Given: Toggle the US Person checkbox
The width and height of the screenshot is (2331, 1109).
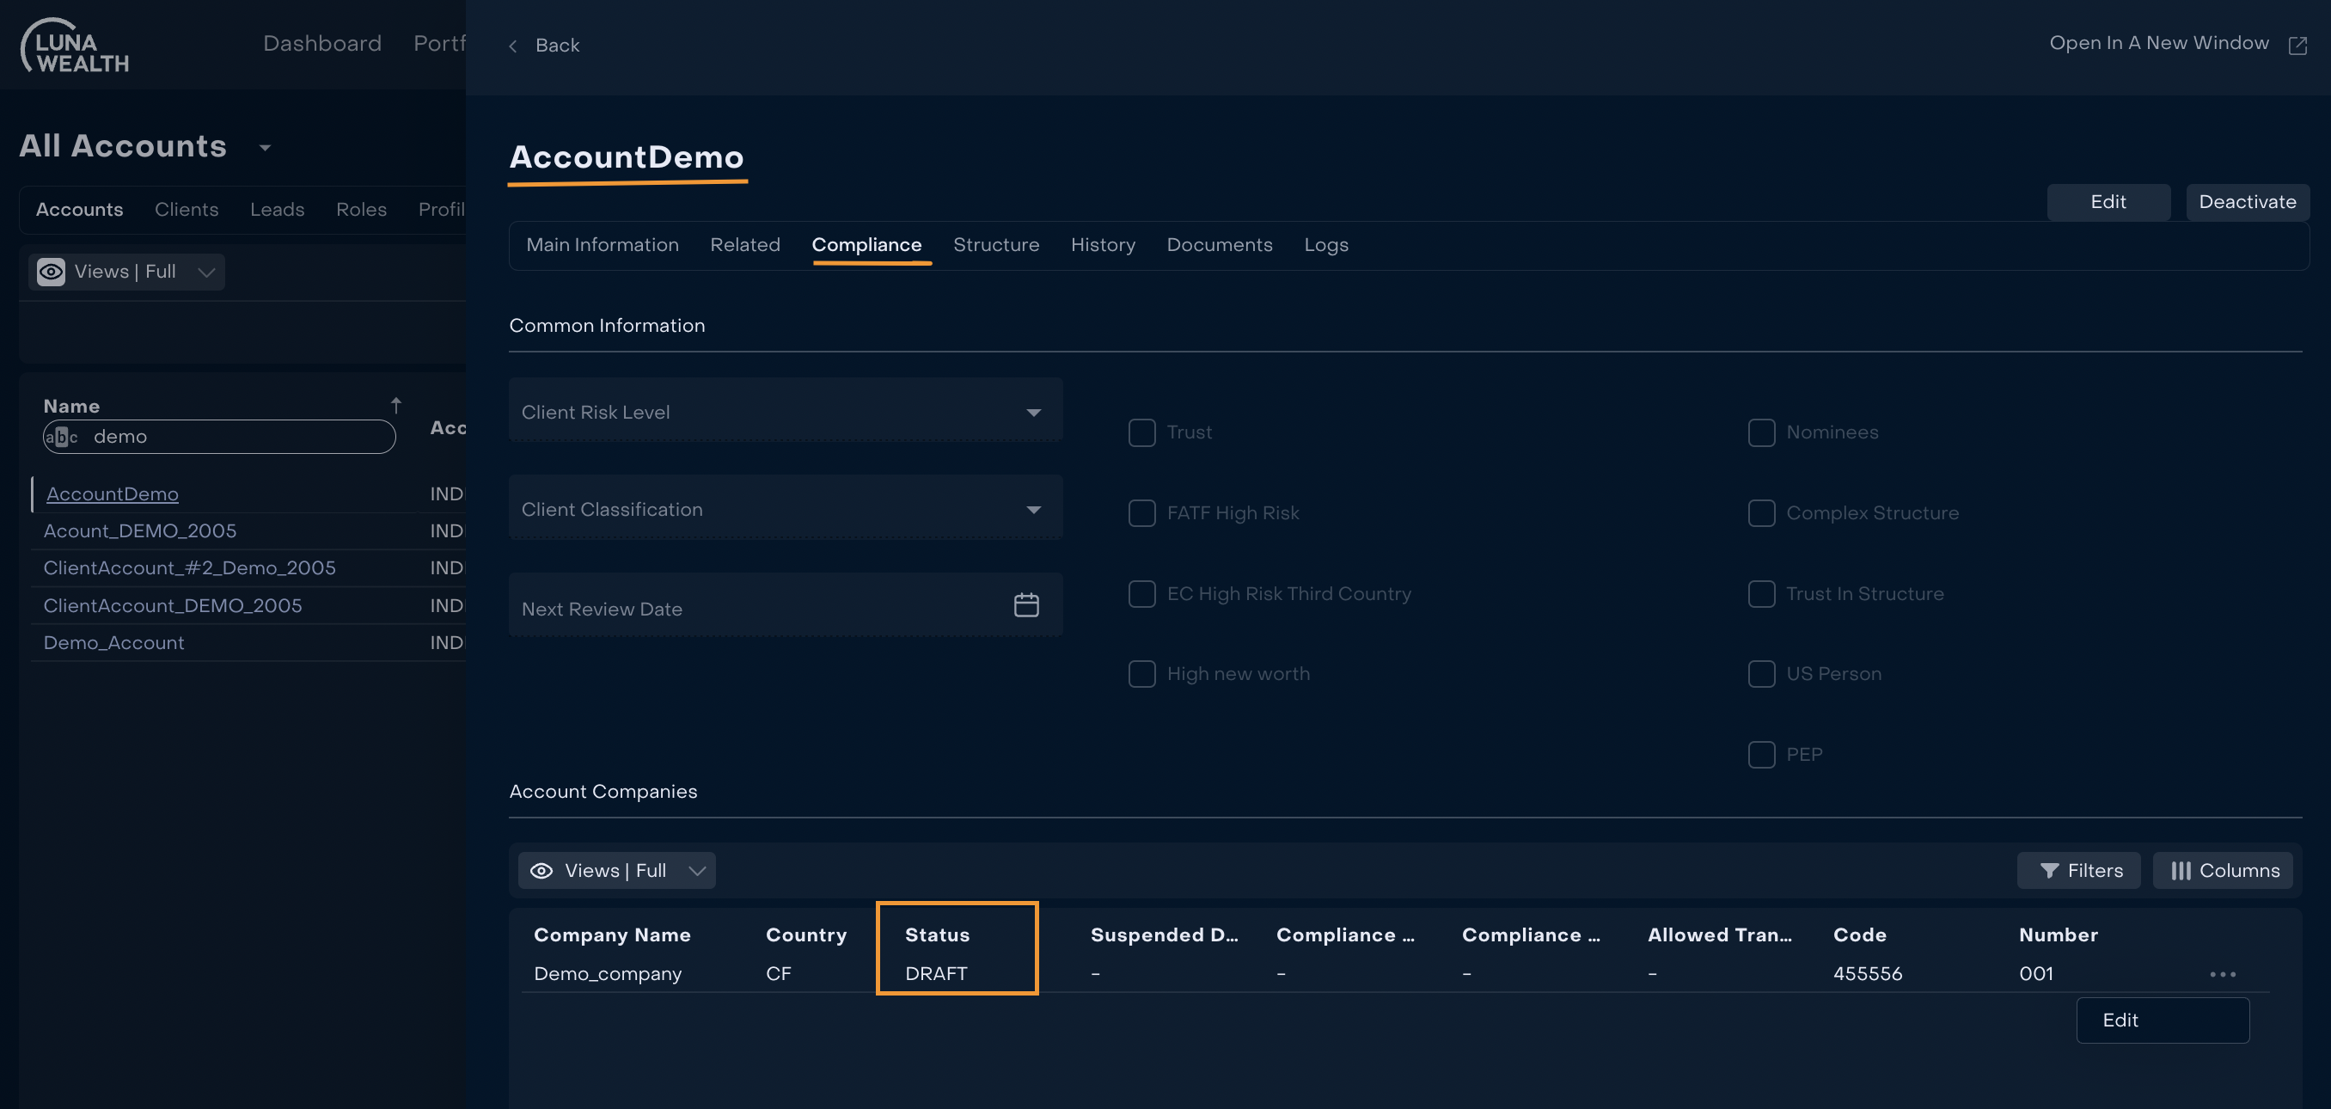Looking at the screenshot, I should (x=1761, y=673).
